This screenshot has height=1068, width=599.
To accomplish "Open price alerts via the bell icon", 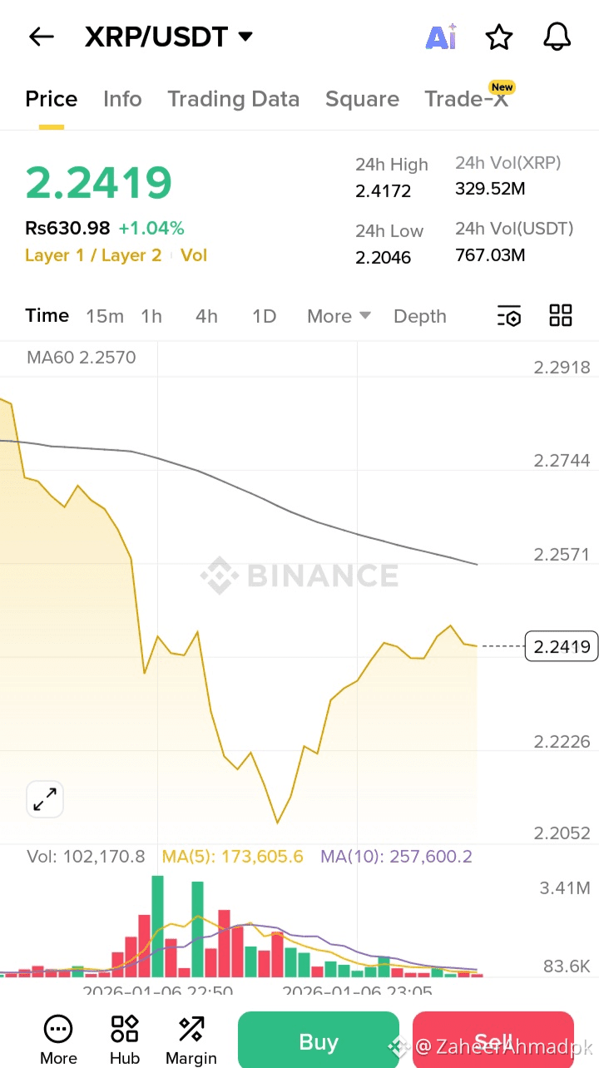I will pos(557,37).
